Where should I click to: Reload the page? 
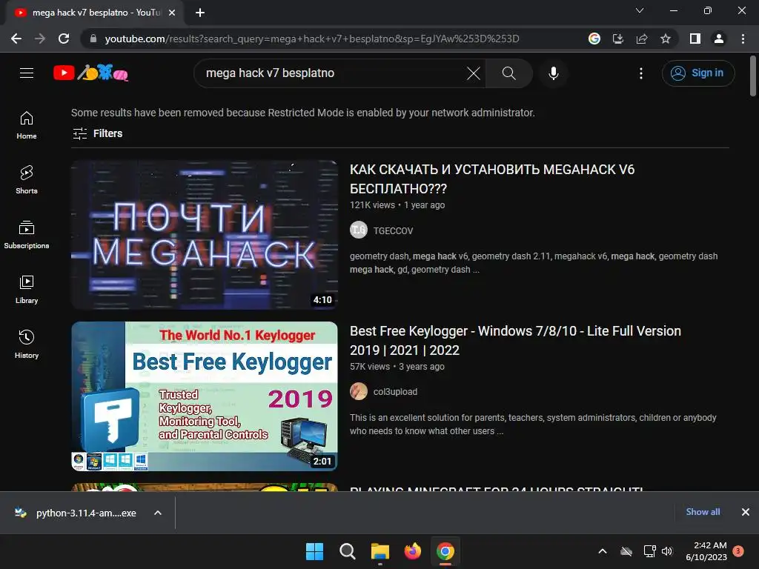64,39
